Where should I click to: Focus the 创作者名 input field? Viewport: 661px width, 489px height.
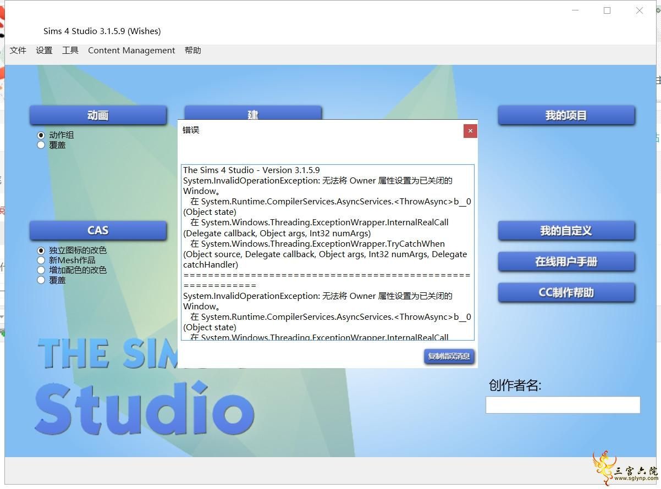tap(563, 405)
